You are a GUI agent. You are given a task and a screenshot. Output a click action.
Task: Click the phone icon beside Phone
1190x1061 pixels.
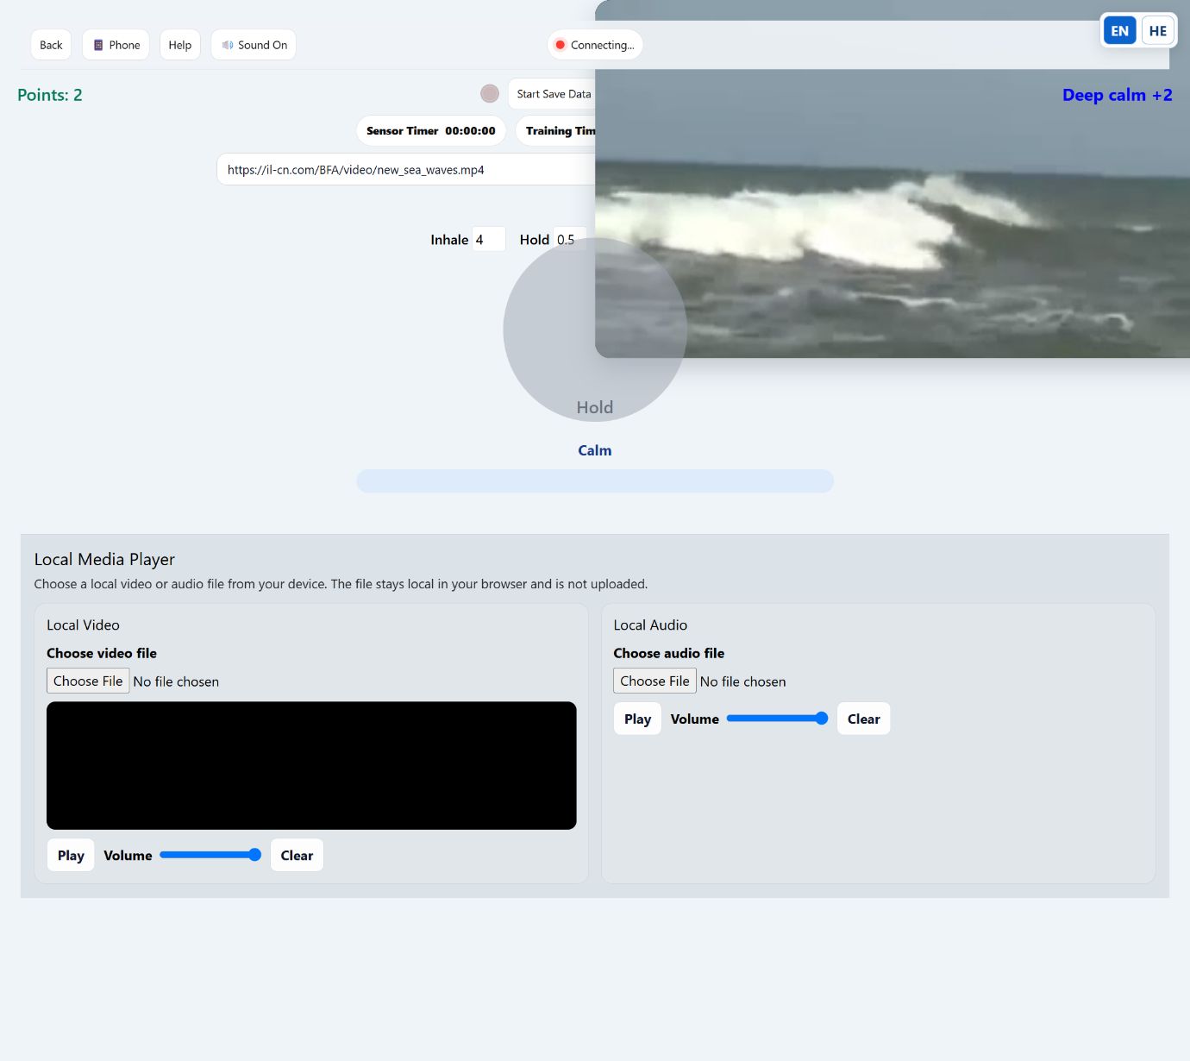pyautogui.click(x=98, y=45)
